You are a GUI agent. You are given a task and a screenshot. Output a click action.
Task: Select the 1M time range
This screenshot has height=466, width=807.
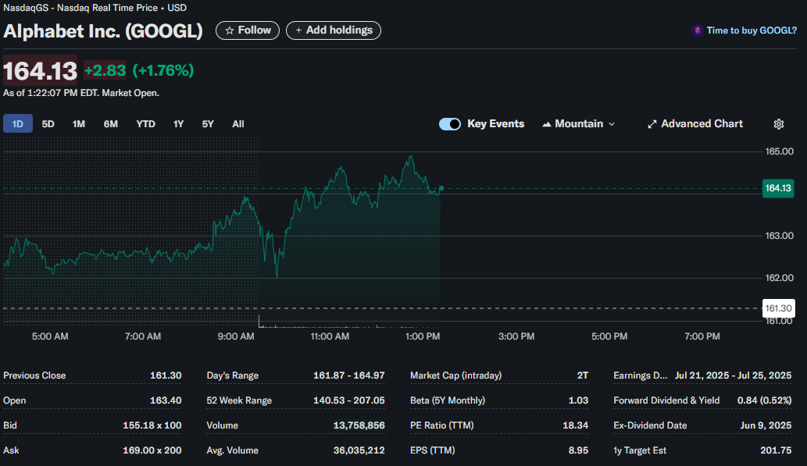(78, 123)
